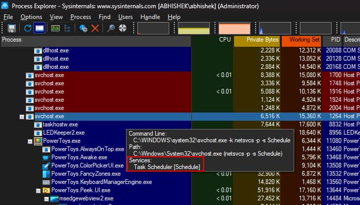Click the msedgewebview2.exe icon
360x205 pixels.
coord(55,199)
